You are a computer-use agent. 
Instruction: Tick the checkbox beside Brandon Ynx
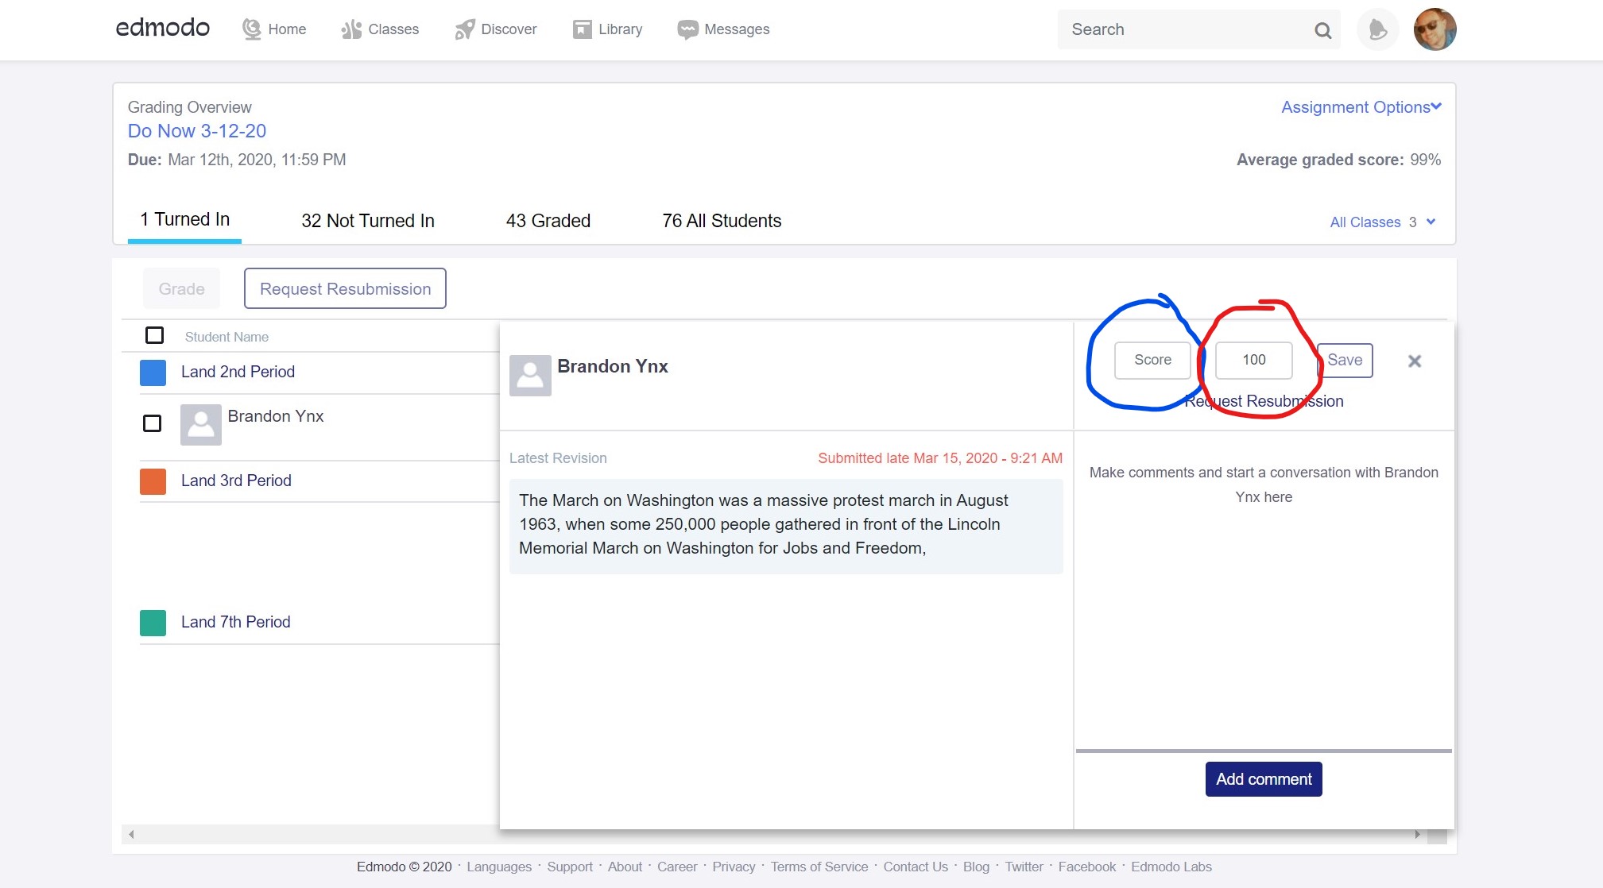(x=152, y=423)
